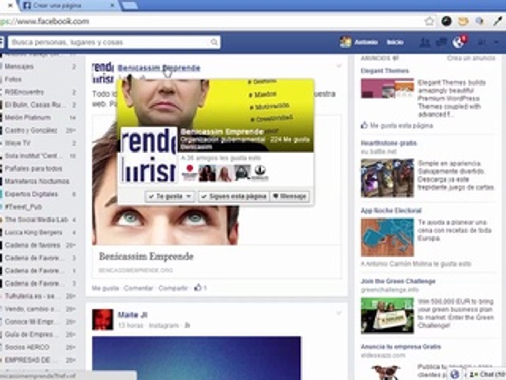The height and width of the screenshot is (380, 506).
Task: Bookmark page with the star icon
Action: 429,21
